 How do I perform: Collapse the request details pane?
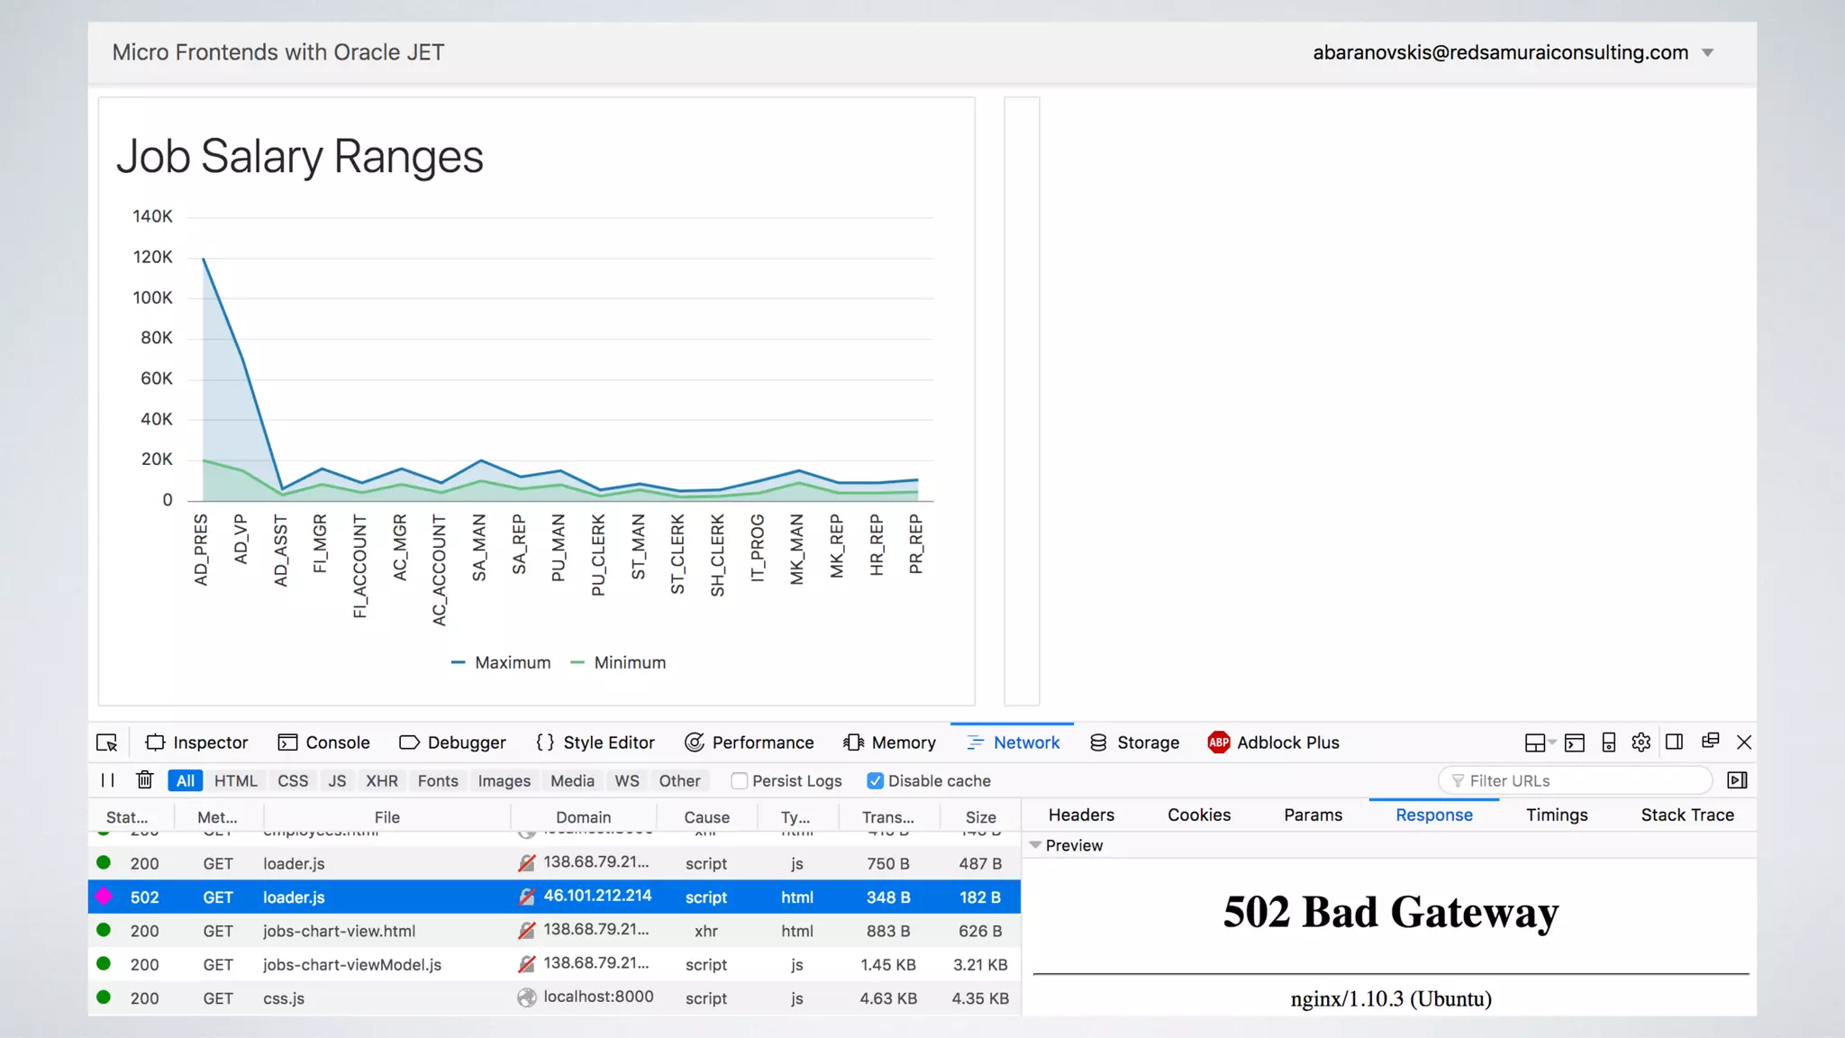1737,780
